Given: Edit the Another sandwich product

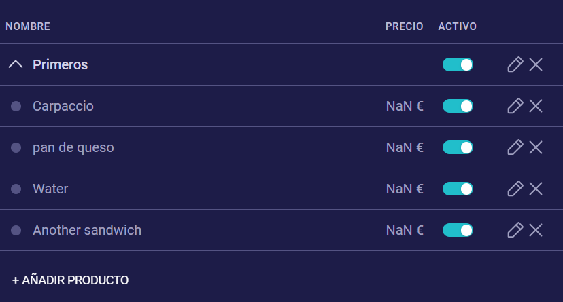Looking at the screenshot, I should (x=515, y=230).
